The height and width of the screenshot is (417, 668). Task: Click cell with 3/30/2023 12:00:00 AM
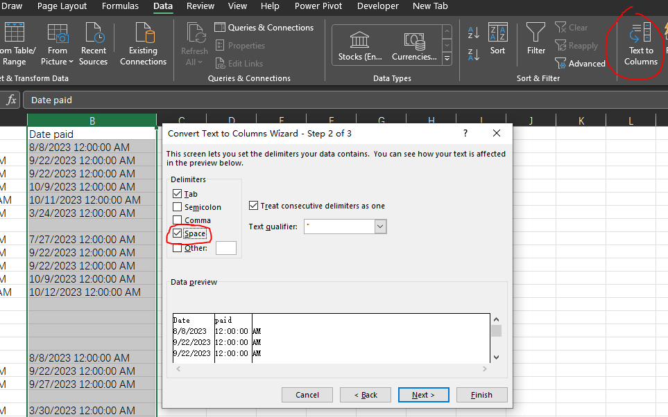(92, 410)
